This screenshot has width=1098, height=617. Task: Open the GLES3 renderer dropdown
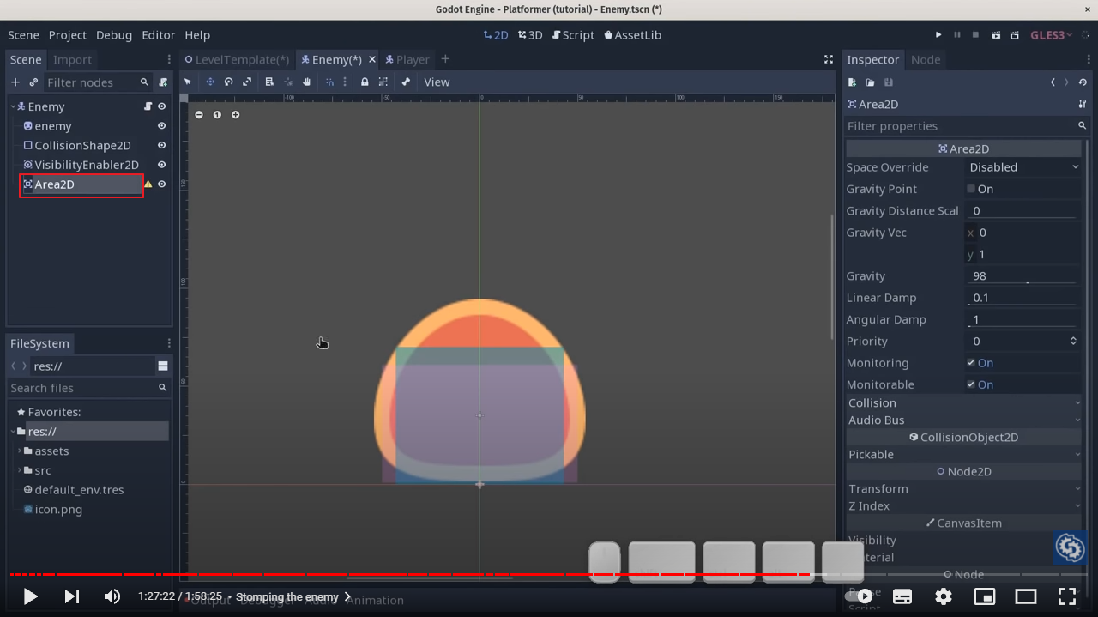pyautogui.click(x=1051, y=35)
